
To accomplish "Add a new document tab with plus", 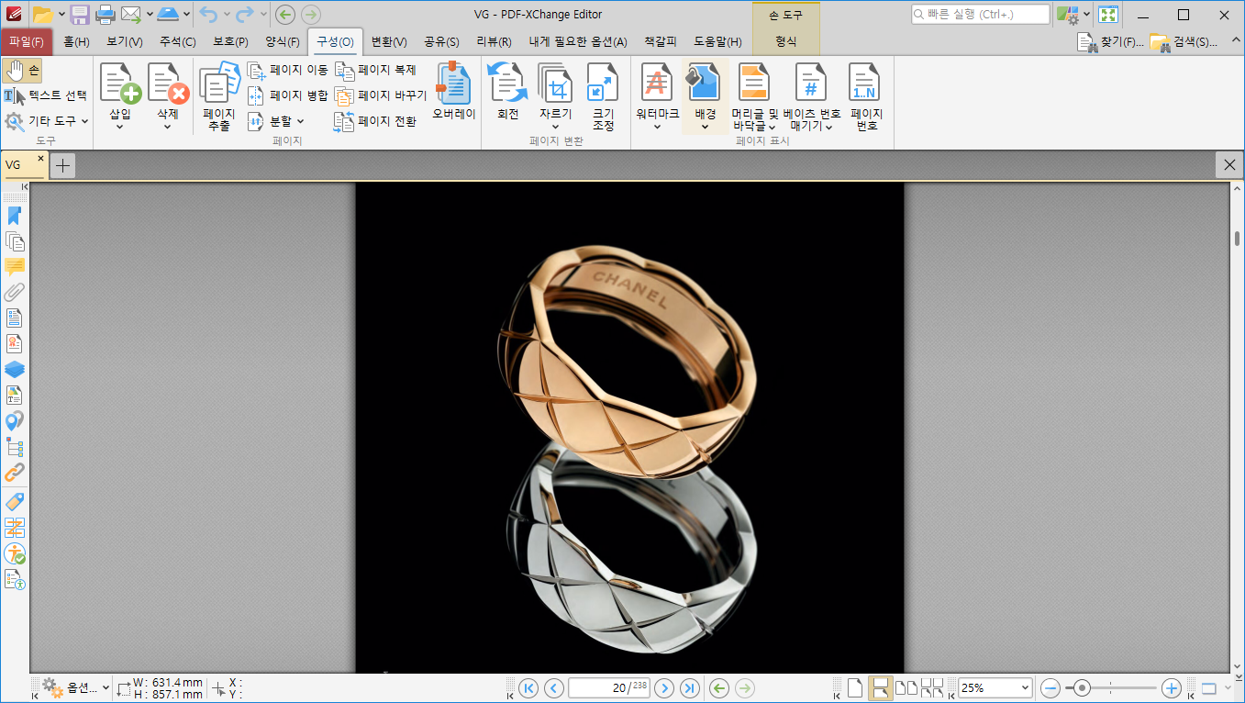I will (x=62, y=165).
